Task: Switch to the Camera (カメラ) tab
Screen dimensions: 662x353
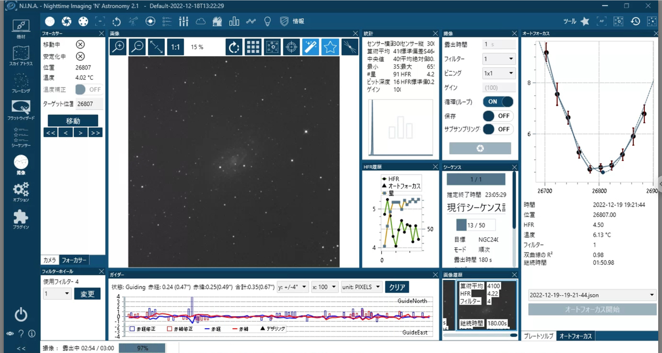Action: point(49,260)
